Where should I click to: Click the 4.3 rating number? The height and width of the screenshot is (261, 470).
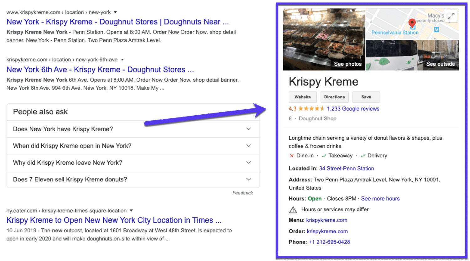coord(292,109)
